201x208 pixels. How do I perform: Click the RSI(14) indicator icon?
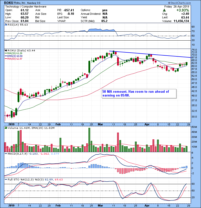pos(6,25)
